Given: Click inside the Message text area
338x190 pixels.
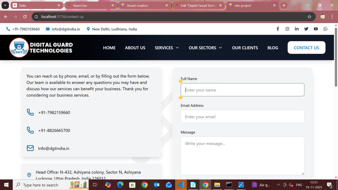Looking at the screenshot, I should 242,156.
